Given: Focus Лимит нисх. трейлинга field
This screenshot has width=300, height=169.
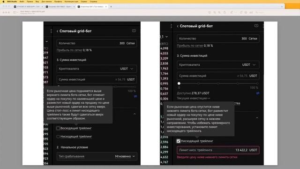Looking at the screenshot, I should coord(218,150).
